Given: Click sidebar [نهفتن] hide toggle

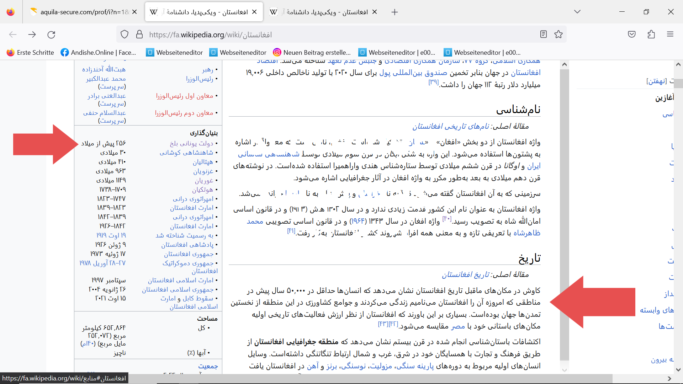Looking at the screenshot, I should click(x=657, y=81).
